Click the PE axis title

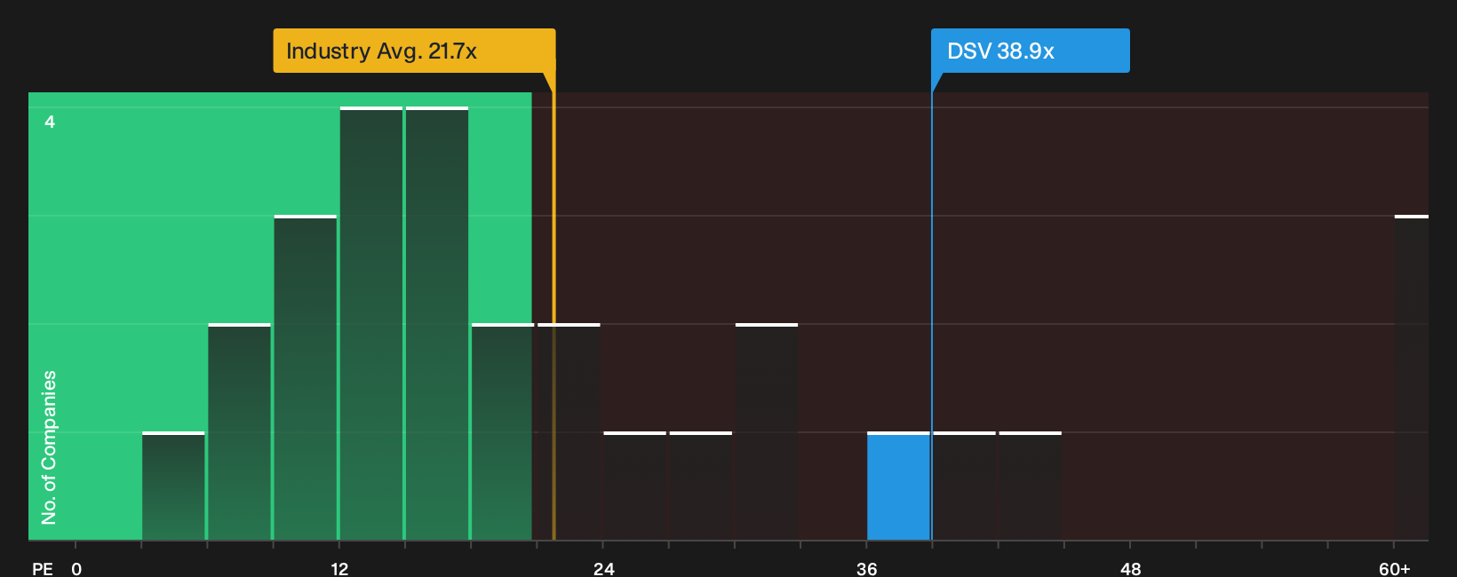[43, 568]
